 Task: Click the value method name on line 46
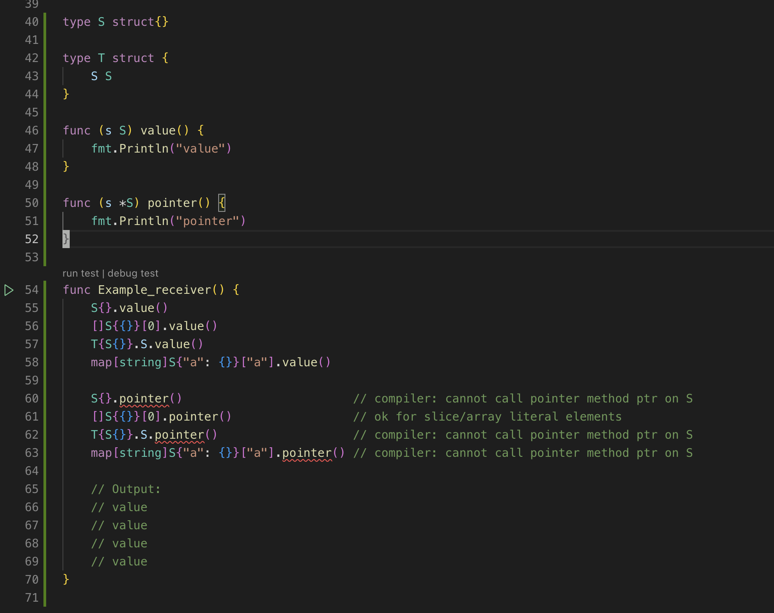[158, 131]
